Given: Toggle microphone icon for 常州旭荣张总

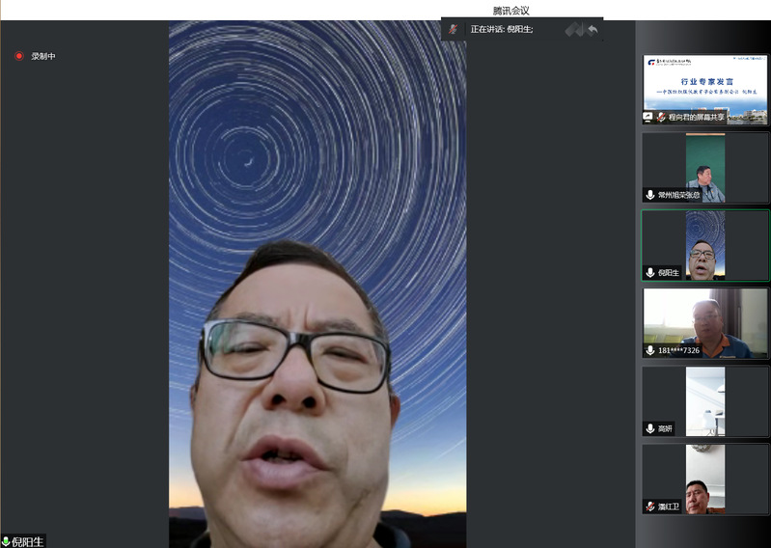Looking at the screenshot, I should pos(650,195).
